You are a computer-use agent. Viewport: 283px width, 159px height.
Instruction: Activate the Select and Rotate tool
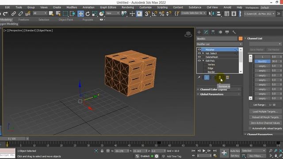pyautogui.click(x=88, y=14)
